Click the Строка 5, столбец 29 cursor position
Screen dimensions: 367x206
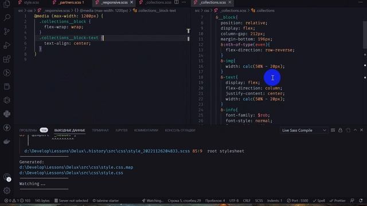tap(184, 201)
